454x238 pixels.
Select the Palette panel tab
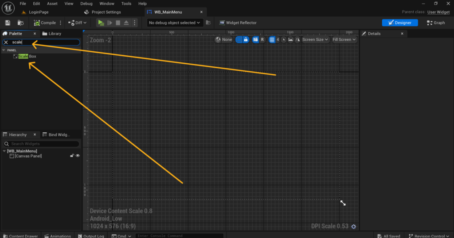(x=16, y=34)
